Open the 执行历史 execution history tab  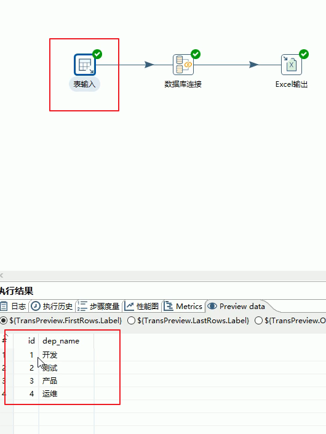coord(52,306)
